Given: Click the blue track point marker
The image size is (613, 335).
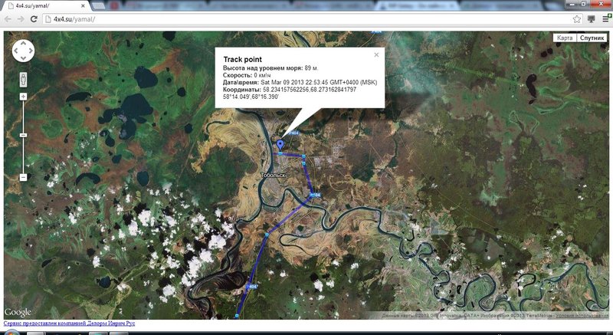Looking at the screenshot, I should 280,144.
